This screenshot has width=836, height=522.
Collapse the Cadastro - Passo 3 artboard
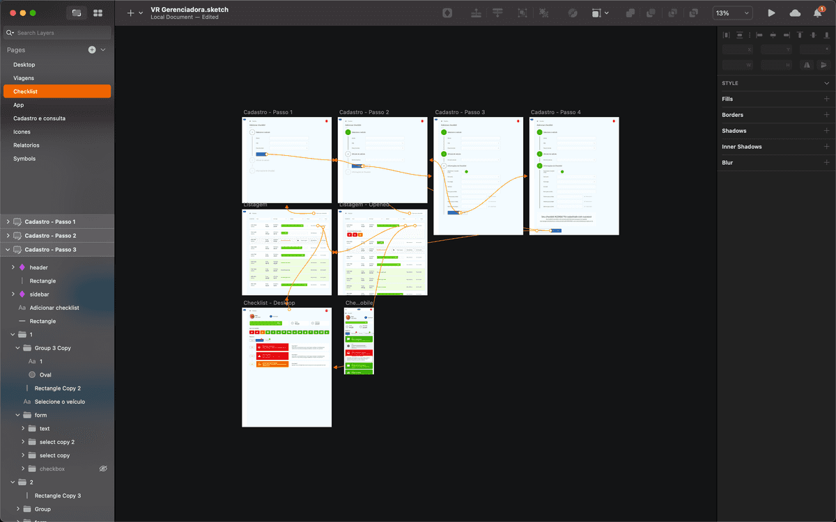point(8,249)
